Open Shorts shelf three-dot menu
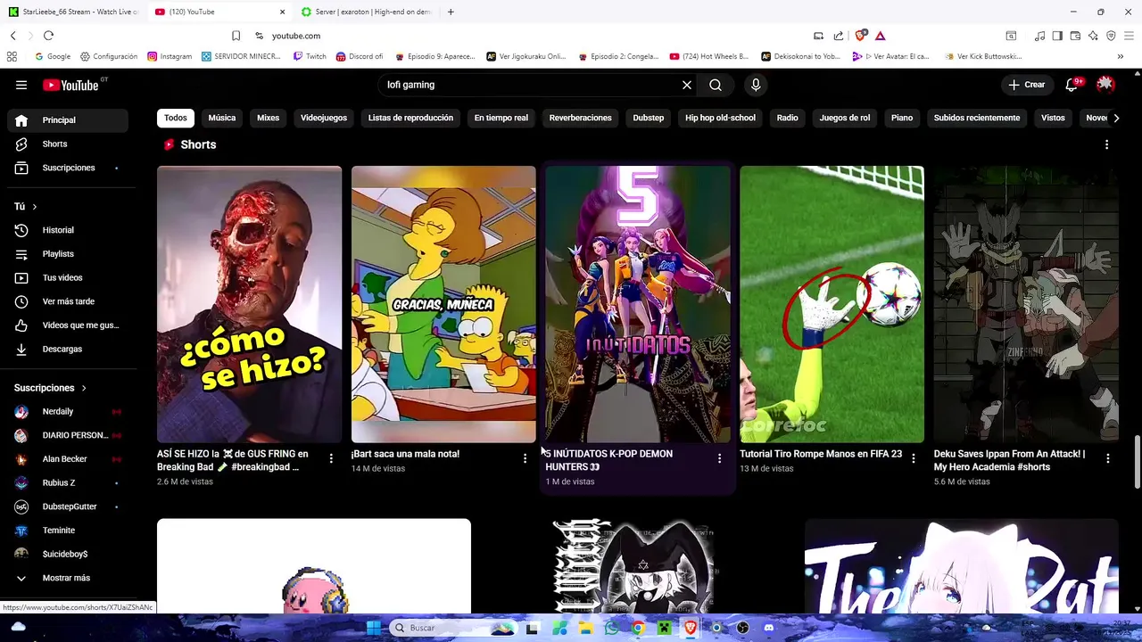 [1106, 144]
